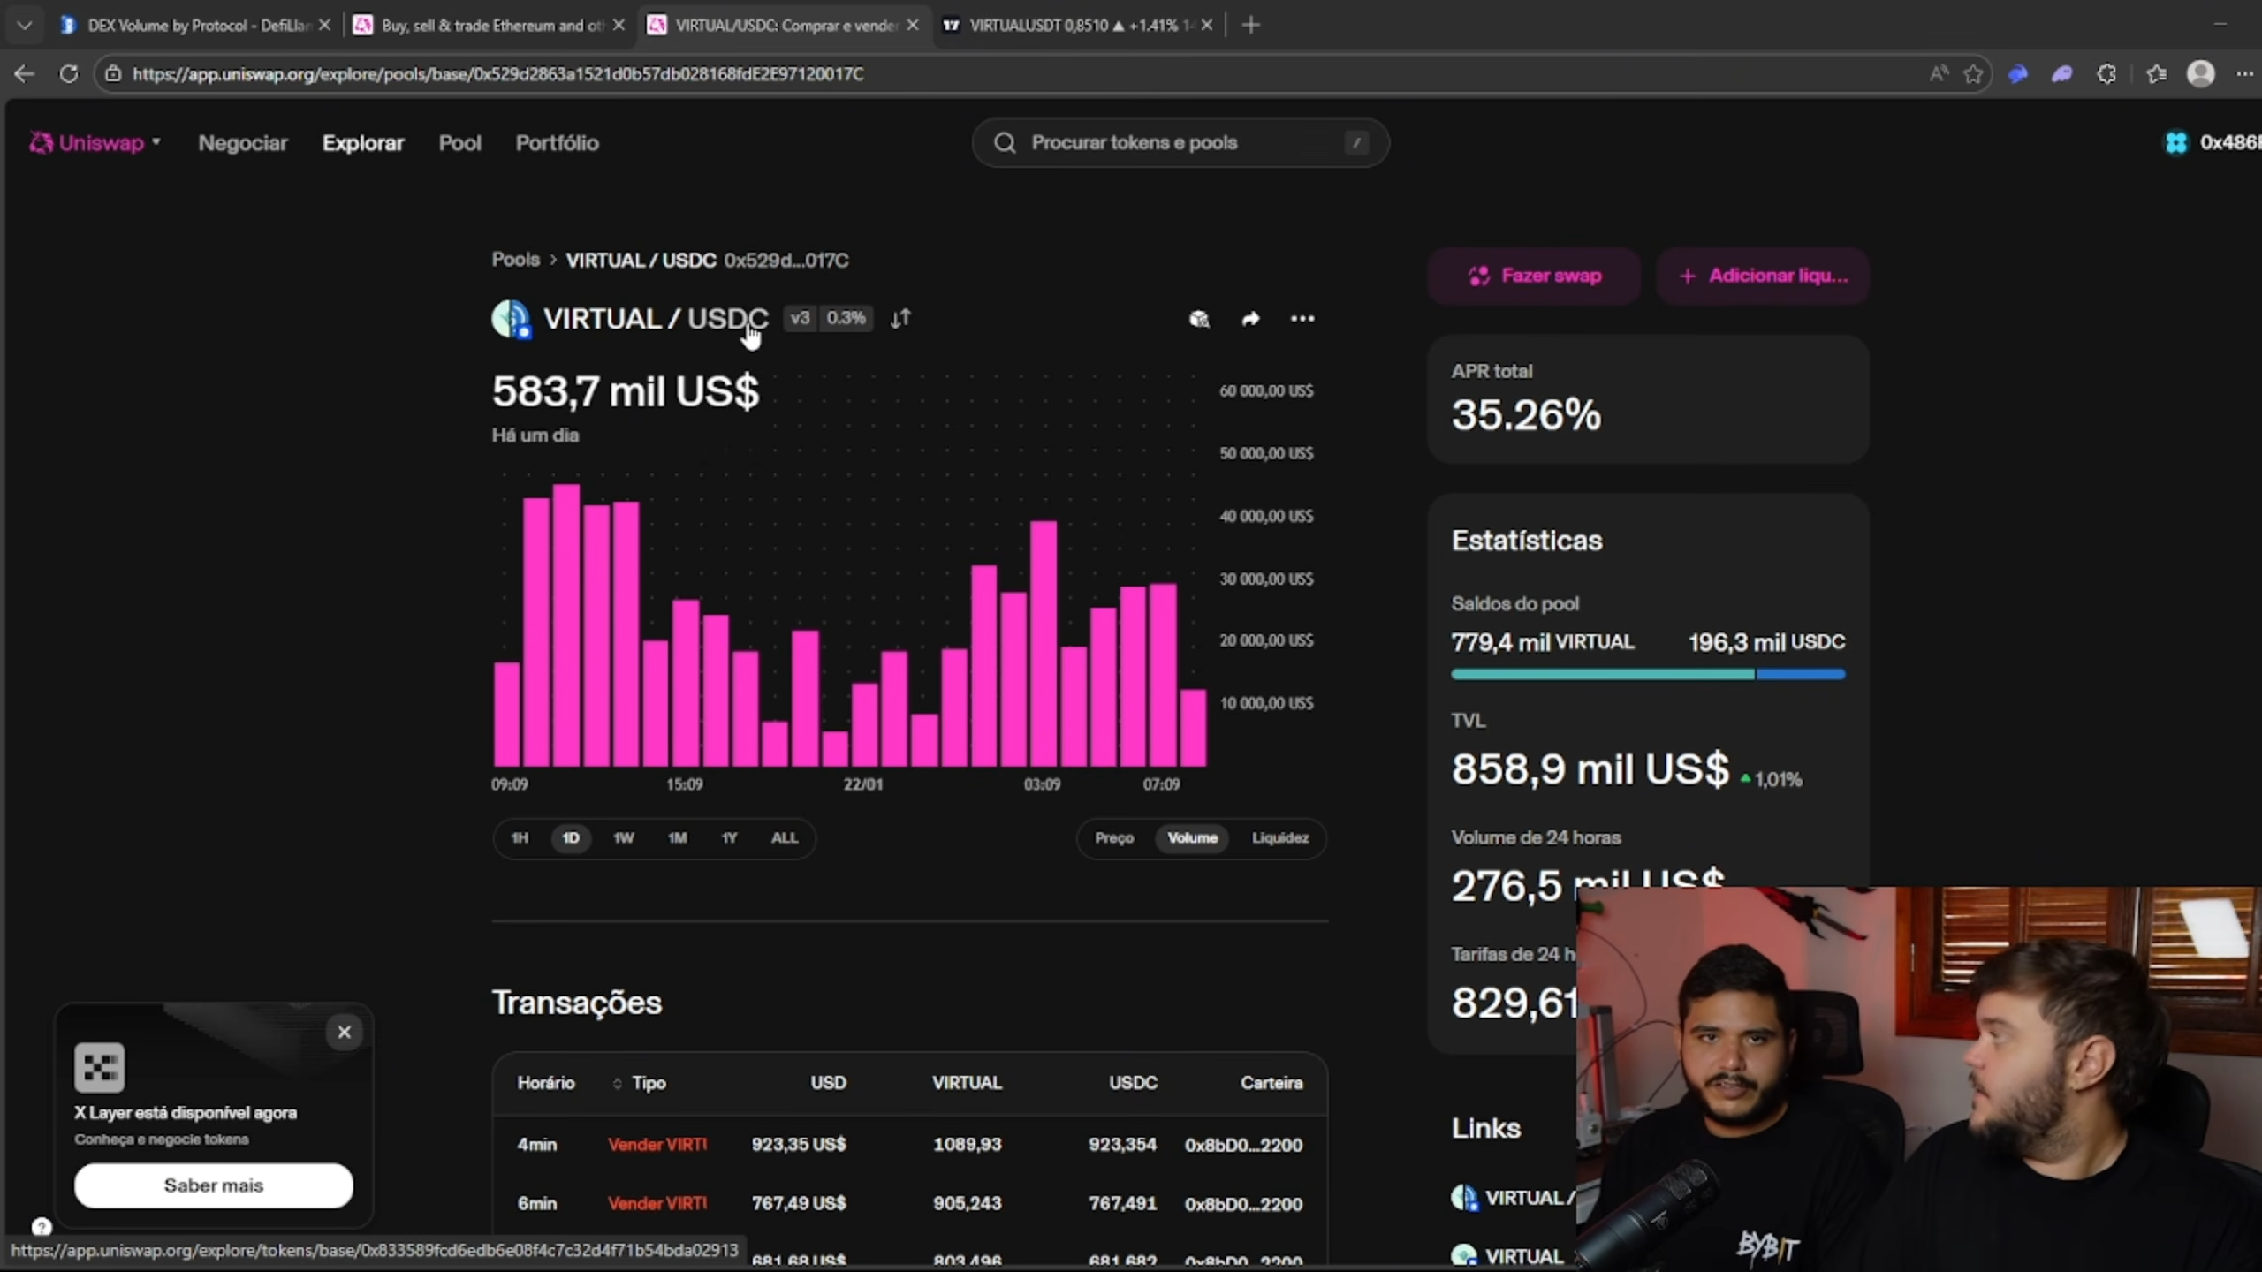Open the pool's three-dot options menu

click(1302, 319)
